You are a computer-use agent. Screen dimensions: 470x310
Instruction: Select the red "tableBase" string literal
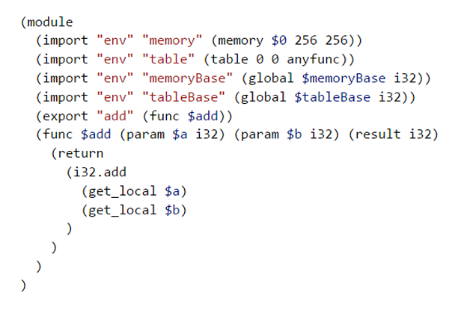pos(183,97)
